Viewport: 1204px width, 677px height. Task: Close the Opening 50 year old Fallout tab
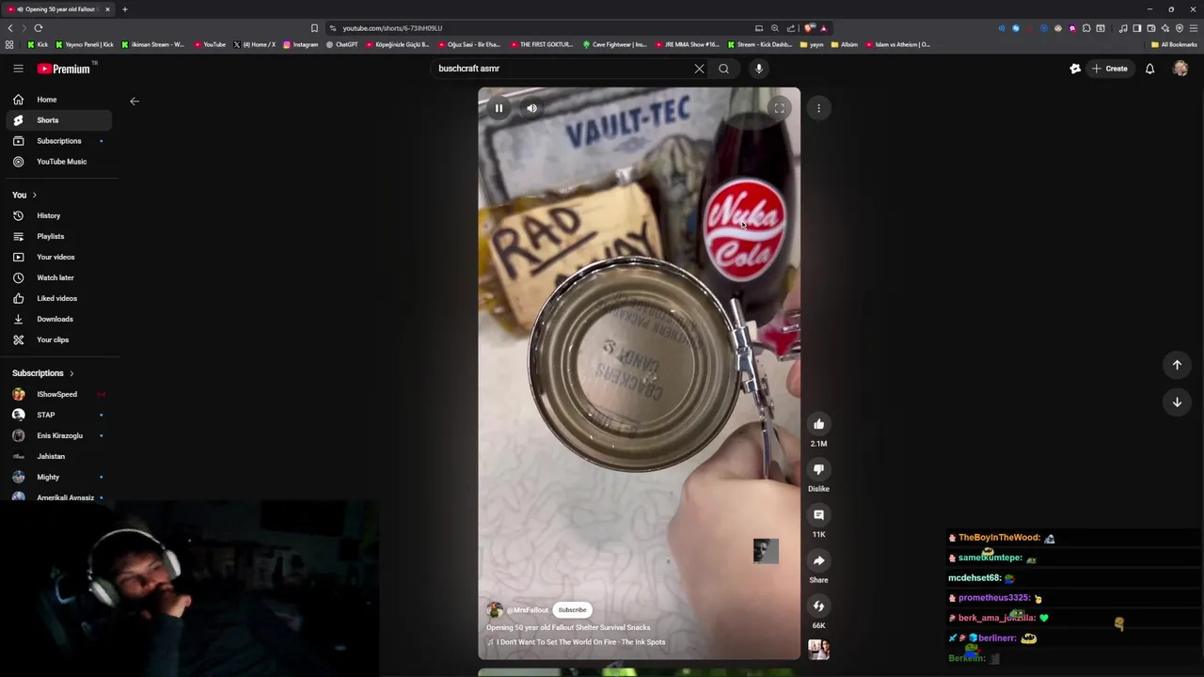[x=107, y=9]
